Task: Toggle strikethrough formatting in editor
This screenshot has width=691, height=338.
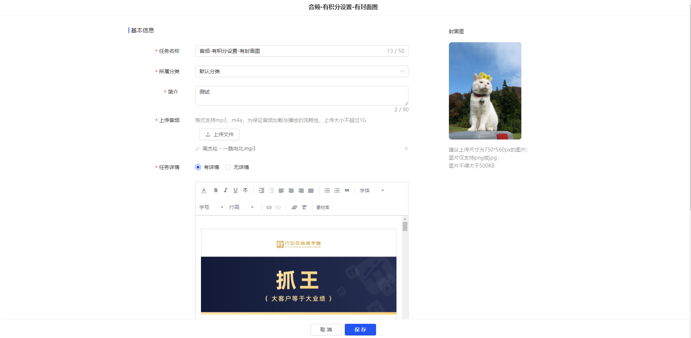Action: (245, 190)
